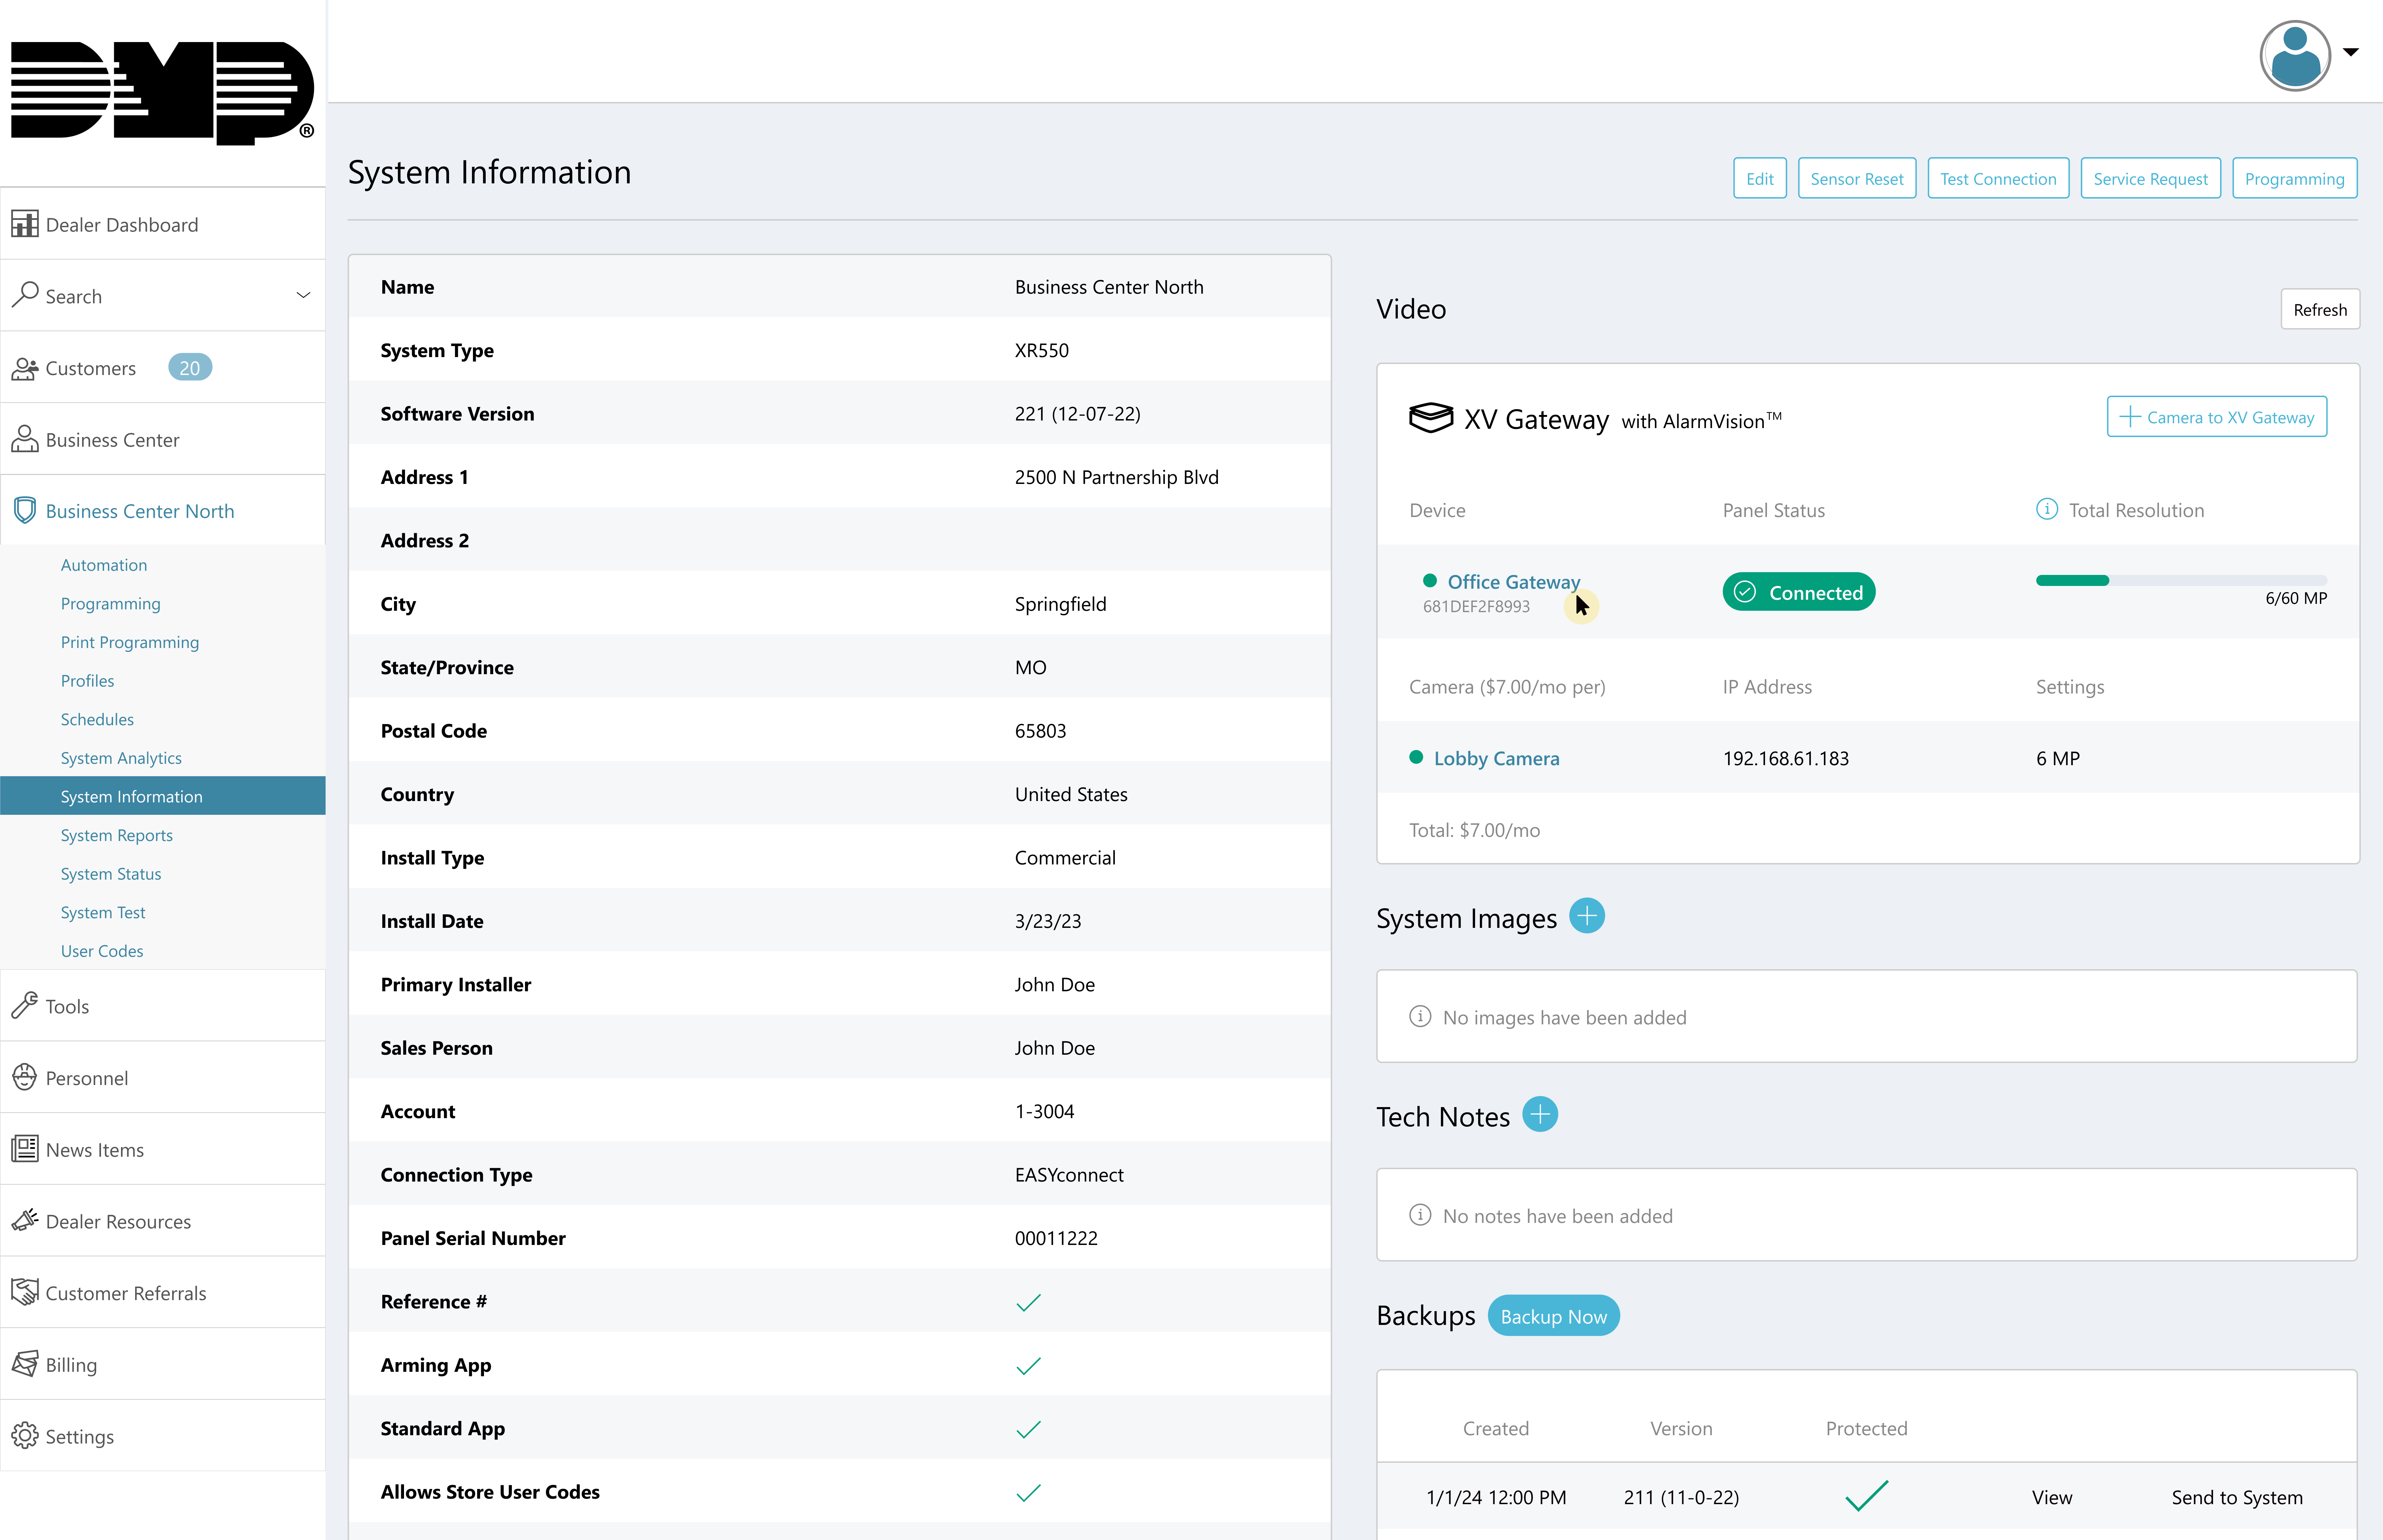Viewport: 2383px width, 1540px height.
Task: Click the Test Connection button
Action: tap(1997, 177)
